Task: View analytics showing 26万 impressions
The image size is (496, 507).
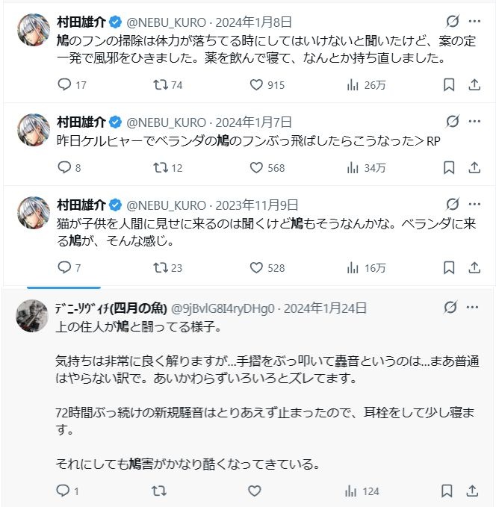Action: (366, 85)
